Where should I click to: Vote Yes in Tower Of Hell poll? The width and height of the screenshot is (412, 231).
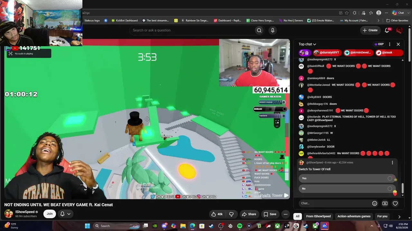pyautogui.click(x=347, y=178)
